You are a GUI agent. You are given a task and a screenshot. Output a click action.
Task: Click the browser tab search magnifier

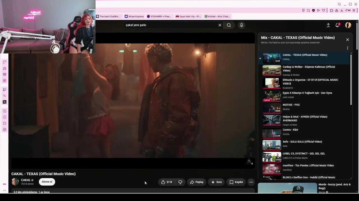coord(339,4)
